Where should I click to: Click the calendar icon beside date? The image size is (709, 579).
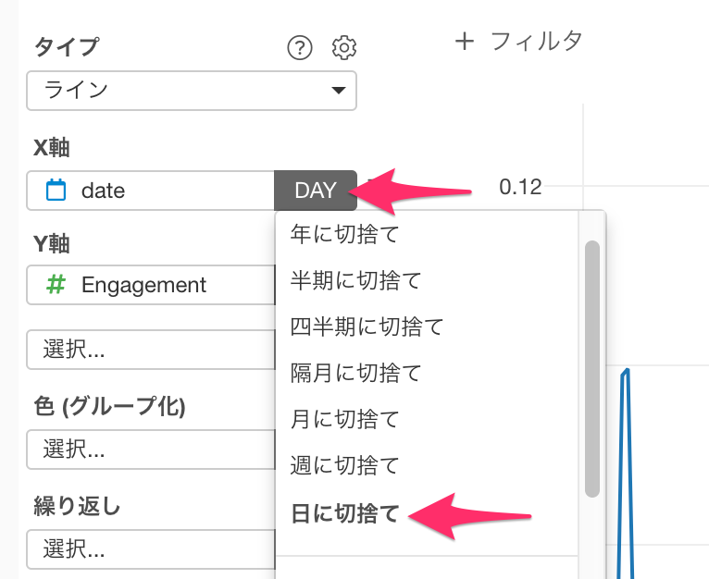click(x=56, y=191)
